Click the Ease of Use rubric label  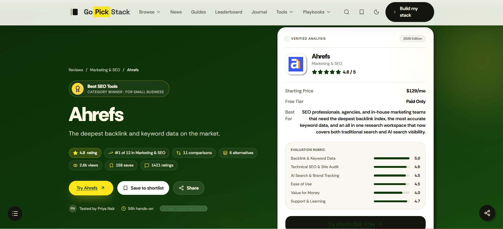tap(301, 184)
